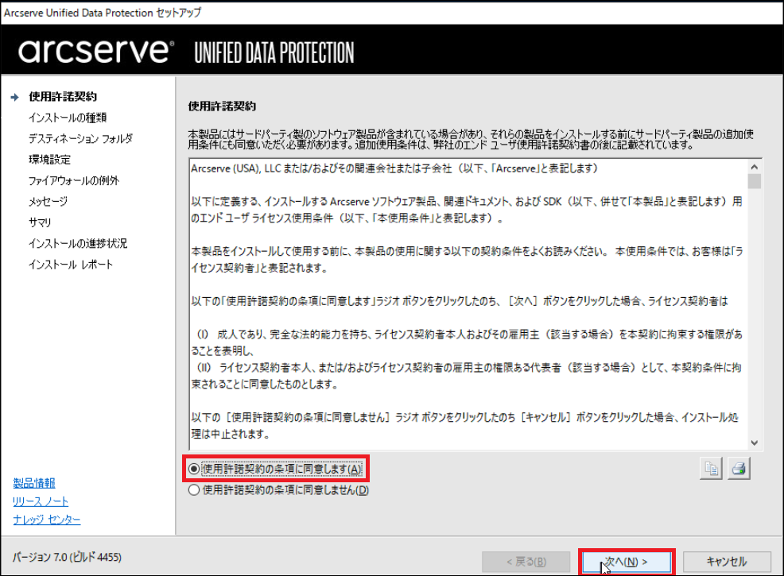
Task: Select the メッセージ step
Action: coord(48,202)
